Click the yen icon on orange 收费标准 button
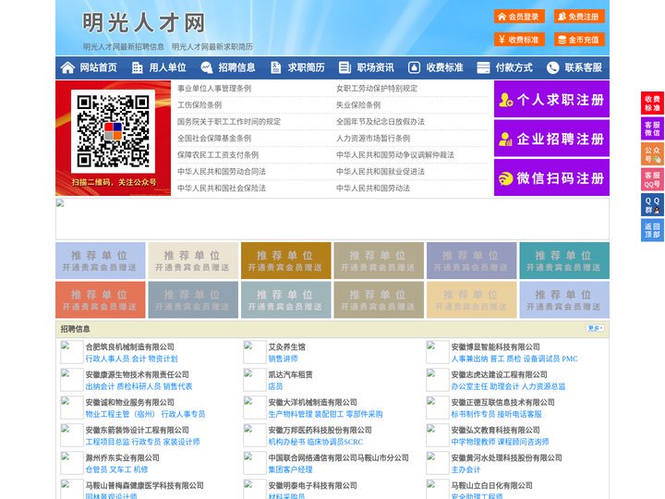 (502, 40)
